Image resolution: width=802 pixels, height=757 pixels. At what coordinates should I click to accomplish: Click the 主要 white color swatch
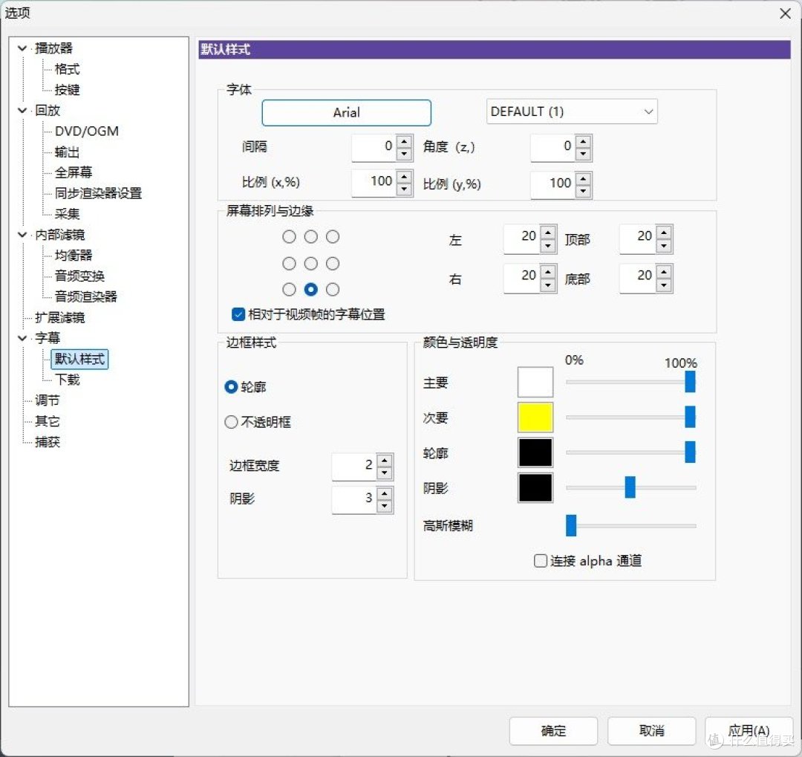(535, 382)
